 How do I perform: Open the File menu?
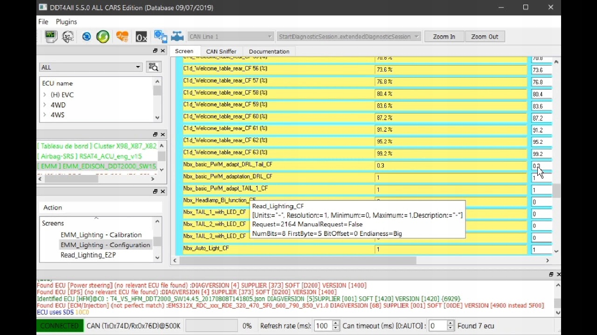[43, 22]
